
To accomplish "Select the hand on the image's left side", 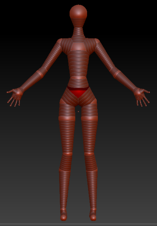I will point(14,97).
